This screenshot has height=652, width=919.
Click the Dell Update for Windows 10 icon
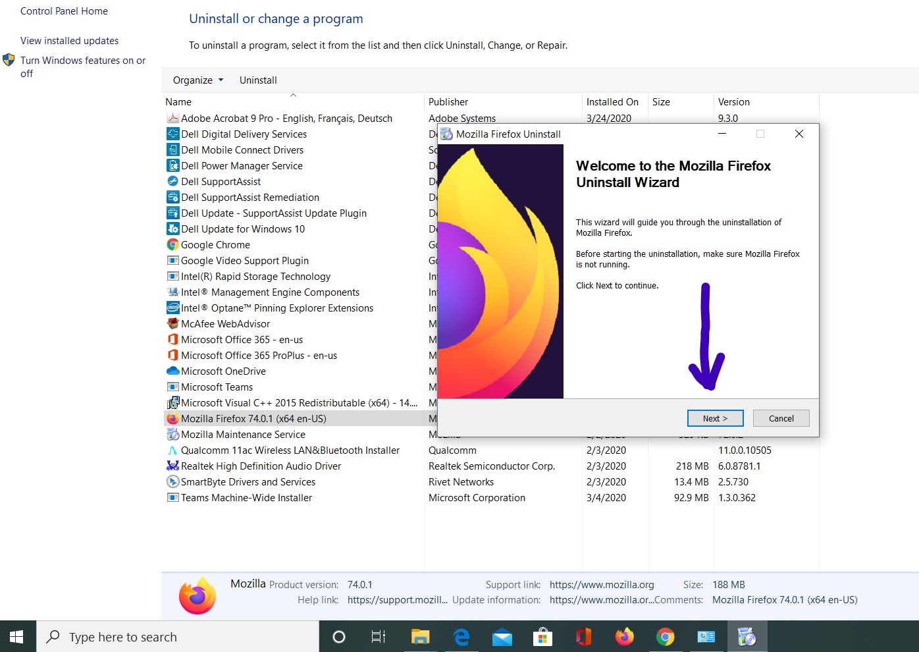click(x=173, y=229)
